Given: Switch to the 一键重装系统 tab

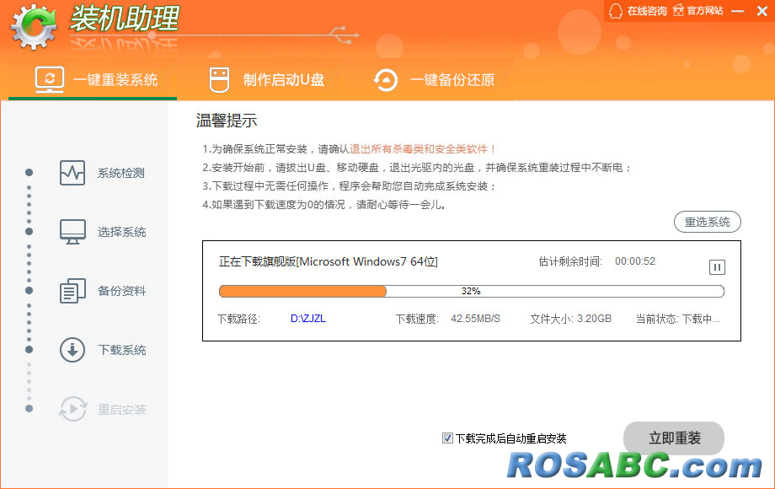Looking at the screenshot, I should (x=93, y=79).
